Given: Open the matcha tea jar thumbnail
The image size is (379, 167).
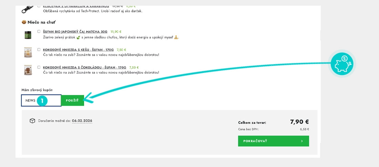Looking at the screenshot, I should 28,35.
